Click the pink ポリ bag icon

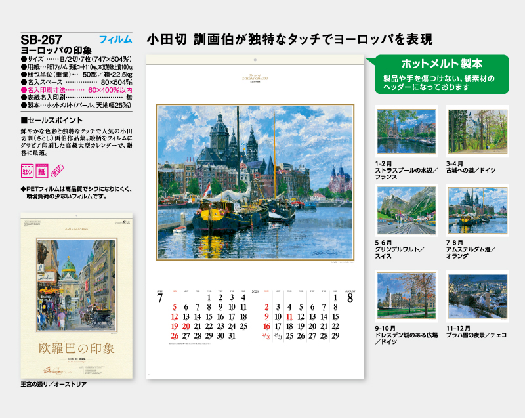pyautogui.click(x=57, y=171)
